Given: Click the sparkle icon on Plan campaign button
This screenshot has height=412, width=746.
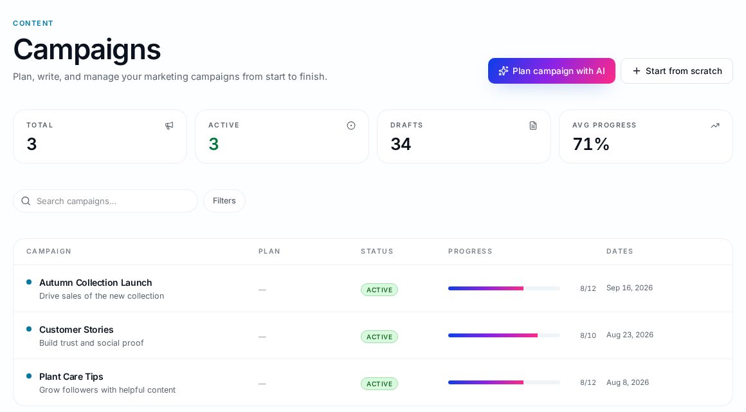Looking at the screenshot, I should pyautogui.click(x=504, y=71).
